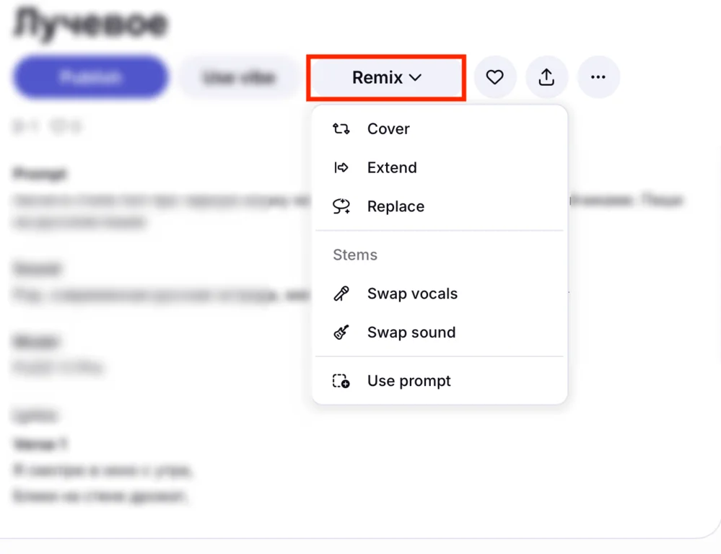Click the microphone icon for Swap vocals

click(x=341, y=294)
